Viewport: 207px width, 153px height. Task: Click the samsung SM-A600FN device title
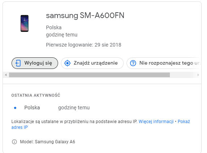click(x=85, y=16)
